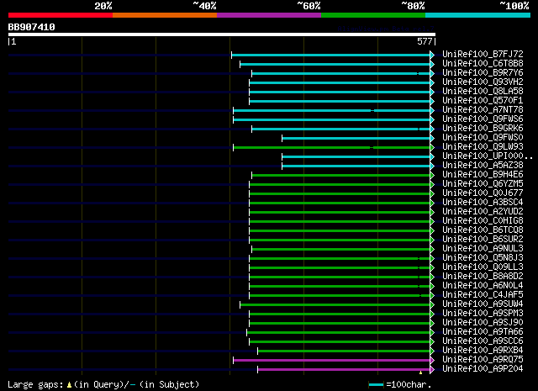Click the yellow query-gap marker on A9P204 row
Screen dimensions: 538x391
coord(420,373)
